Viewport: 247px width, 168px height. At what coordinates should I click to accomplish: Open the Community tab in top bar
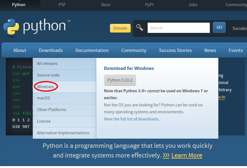(231, 5)
